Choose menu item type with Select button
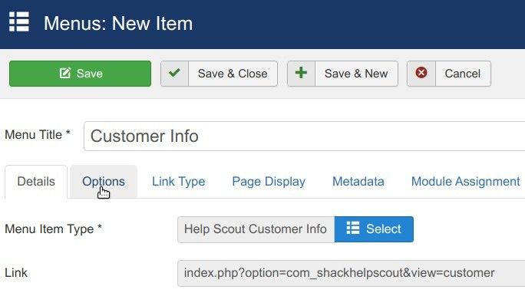This screenshot has width=525, height=296. click(x=374, y=229)
